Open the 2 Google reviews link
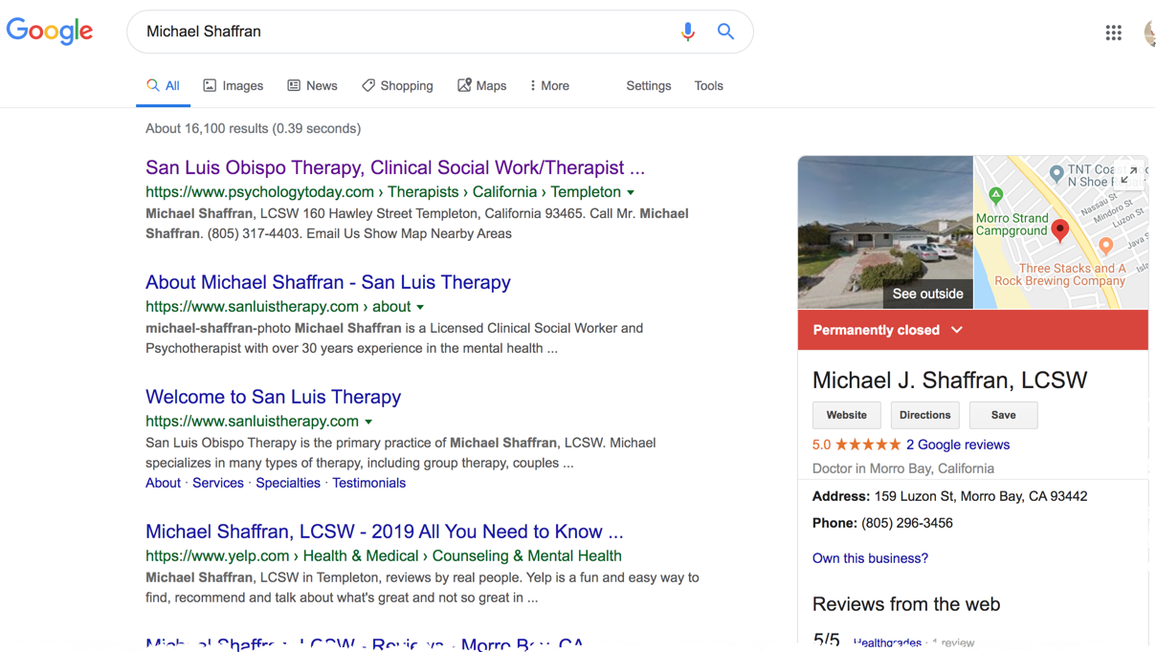The image size is (1157, 652). pos(958,445)
